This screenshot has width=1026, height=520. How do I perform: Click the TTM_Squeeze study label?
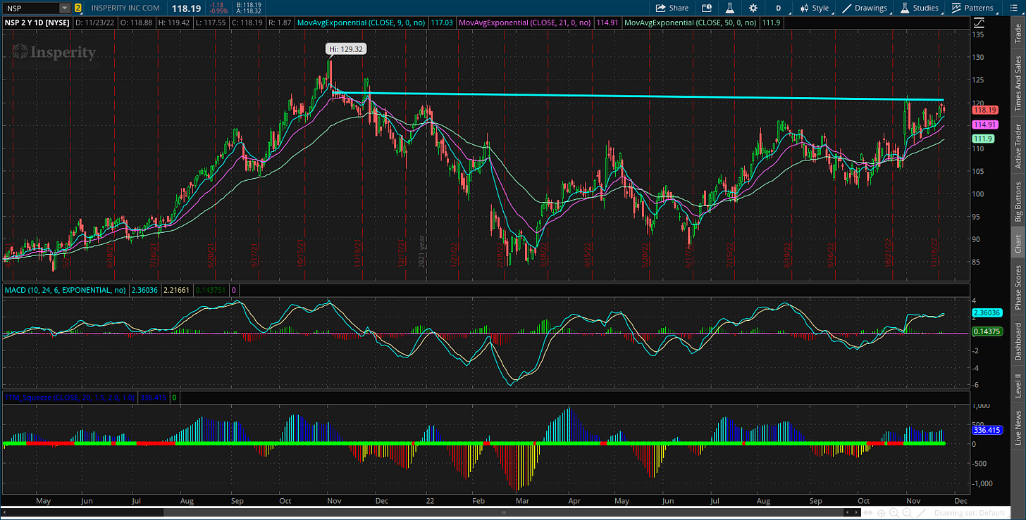(70, 398)
